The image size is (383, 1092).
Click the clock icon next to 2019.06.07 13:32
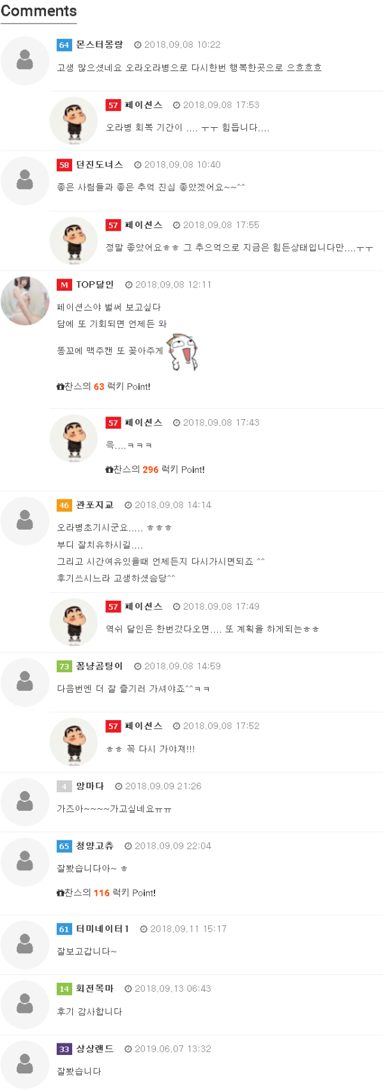(x=128, y=1049)
